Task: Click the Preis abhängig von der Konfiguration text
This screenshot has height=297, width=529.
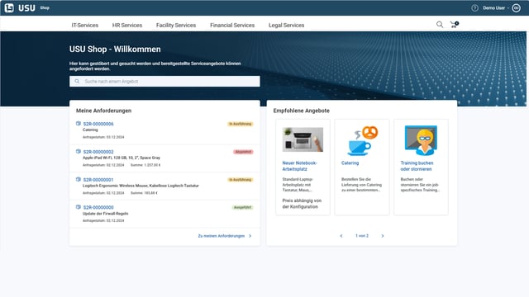Action: coord(302,204)
